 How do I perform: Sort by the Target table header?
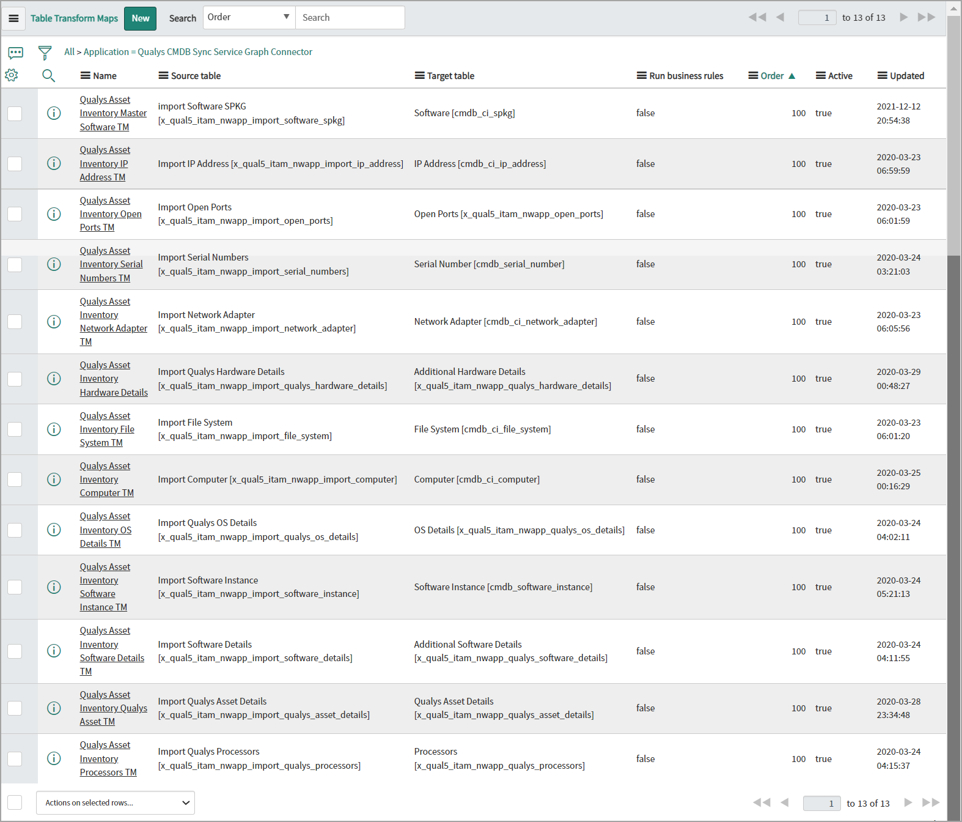pyautogui.click(x=450, y=76)
